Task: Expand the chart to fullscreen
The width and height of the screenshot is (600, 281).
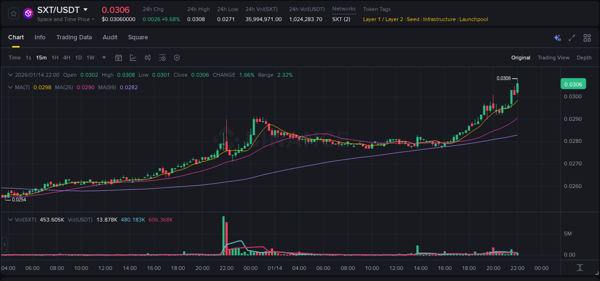Action: tap(571, 37)
